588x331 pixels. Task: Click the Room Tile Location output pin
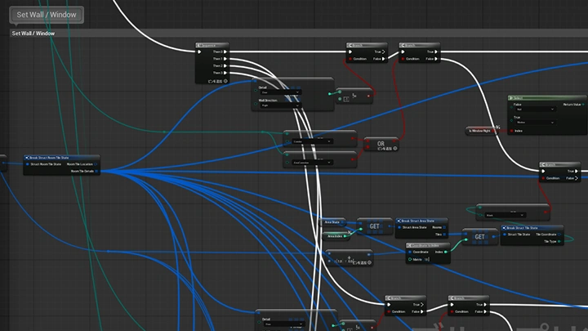96,164
